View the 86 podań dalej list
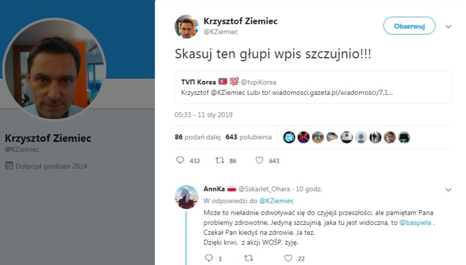The height and width of the screenshot is (265, 466). 198,137
